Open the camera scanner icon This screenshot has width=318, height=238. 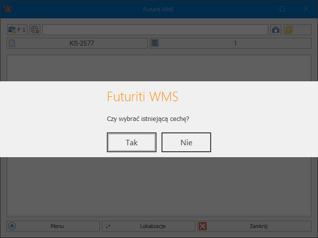point(276,30)
